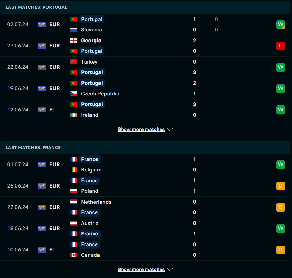This screenshot has height=278, width=292.
Task: Click the Austria flag icon
Action: 74,223
